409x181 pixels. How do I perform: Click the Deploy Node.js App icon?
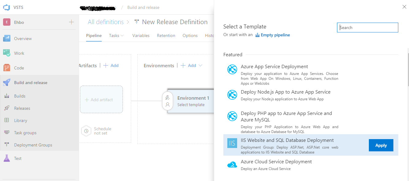232,95
